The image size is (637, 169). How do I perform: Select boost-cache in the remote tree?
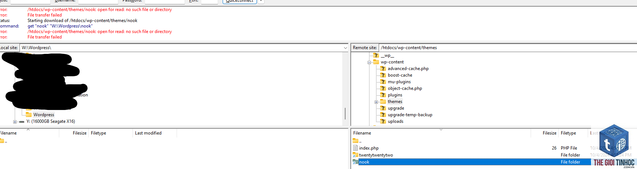click(400, 75)
